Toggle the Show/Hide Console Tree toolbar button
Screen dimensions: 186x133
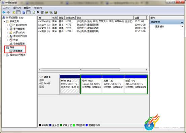point(18,12)
